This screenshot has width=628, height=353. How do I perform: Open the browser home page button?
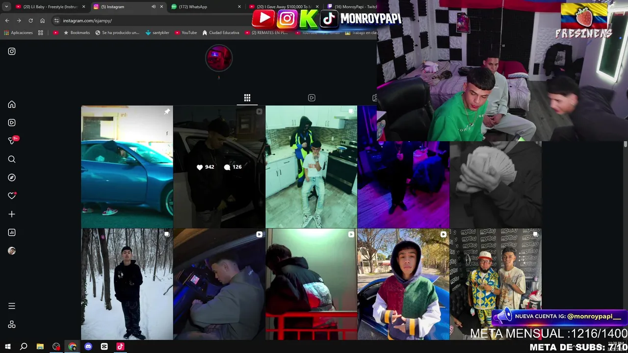pyautogui.click(x=42, y=21)
